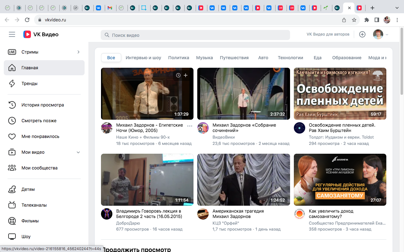Image resolution: width=404 pixels, height=252 pixels.
Task: Expand Мои видео section
Action: point(79,152)
